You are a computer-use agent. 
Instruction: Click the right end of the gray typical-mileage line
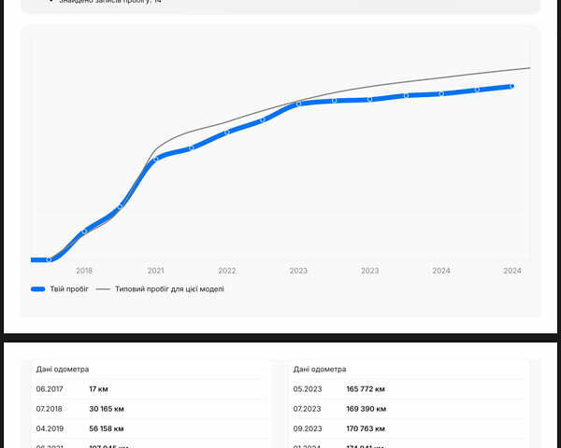click(x=529, y=68)
